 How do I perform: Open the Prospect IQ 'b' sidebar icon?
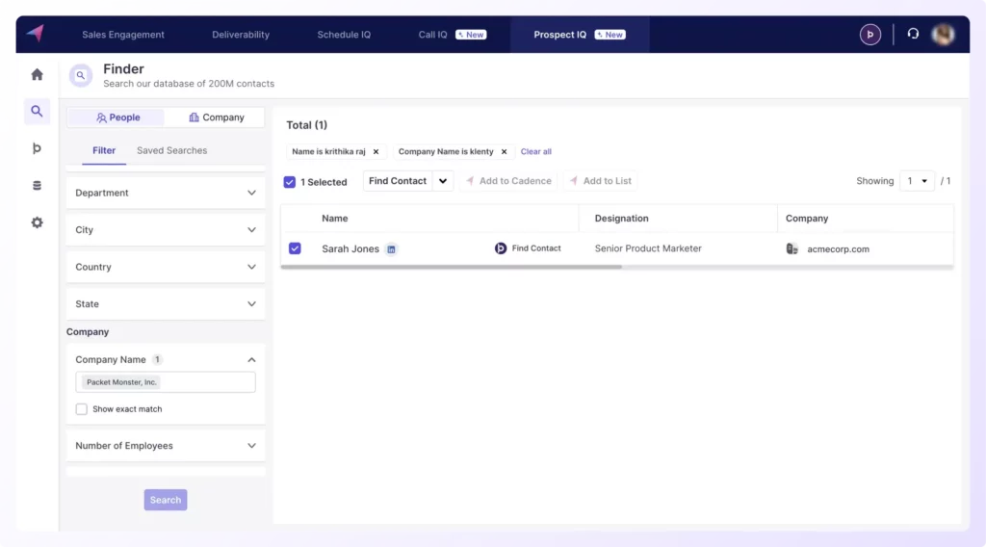pos(38,148)
